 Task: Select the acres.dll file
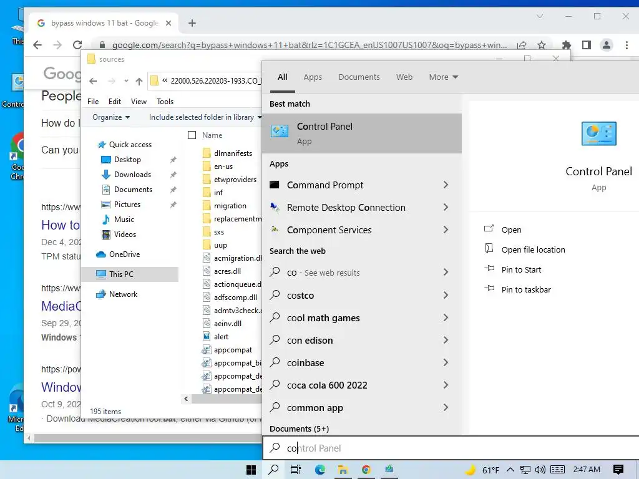click(x=227, y=271)
